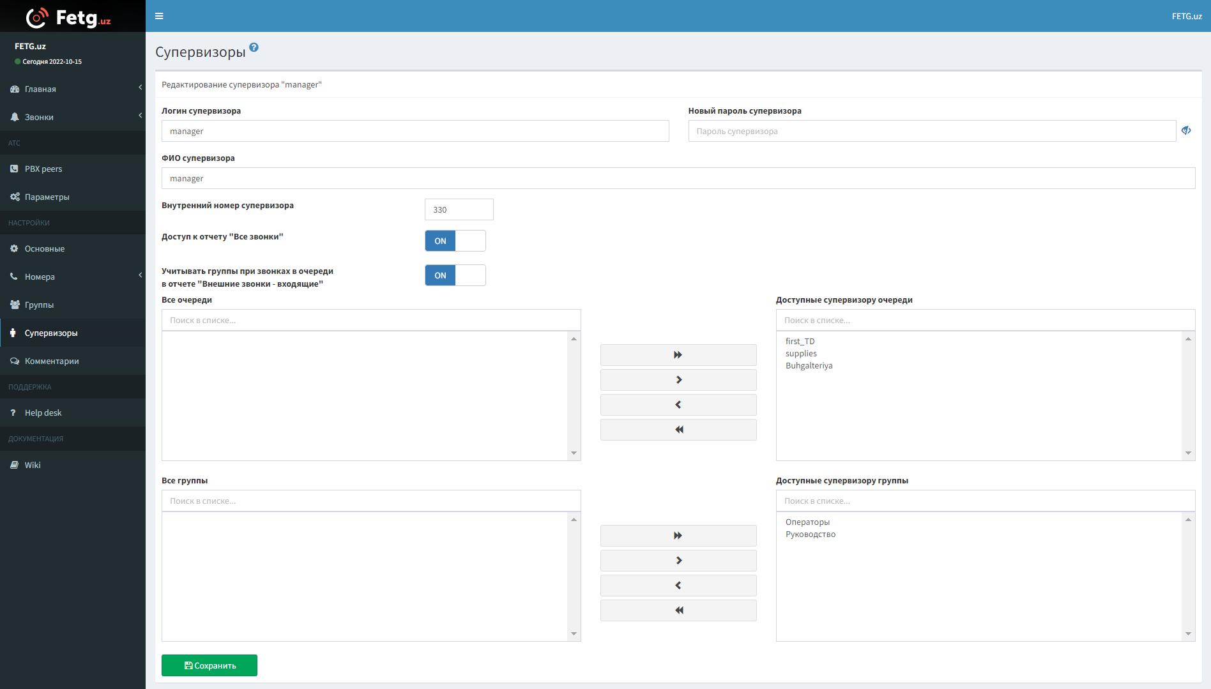Click the supervisor login field
1211x689 pixels.
tap(415, 131)
